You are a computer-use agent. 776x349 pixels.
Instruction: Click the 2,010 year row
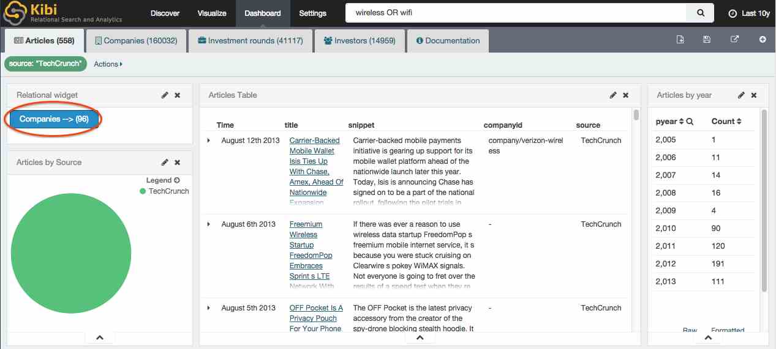pos(704,229)
